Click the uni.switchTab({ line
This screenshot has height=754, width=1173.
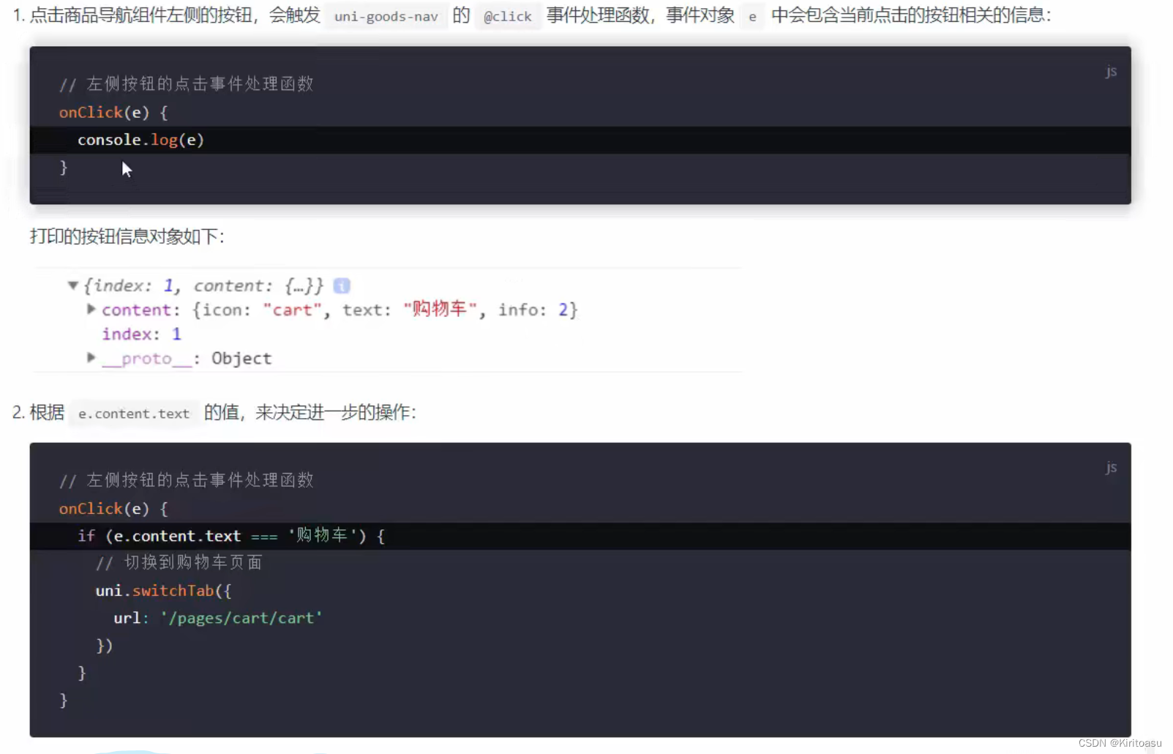[163, 591]
